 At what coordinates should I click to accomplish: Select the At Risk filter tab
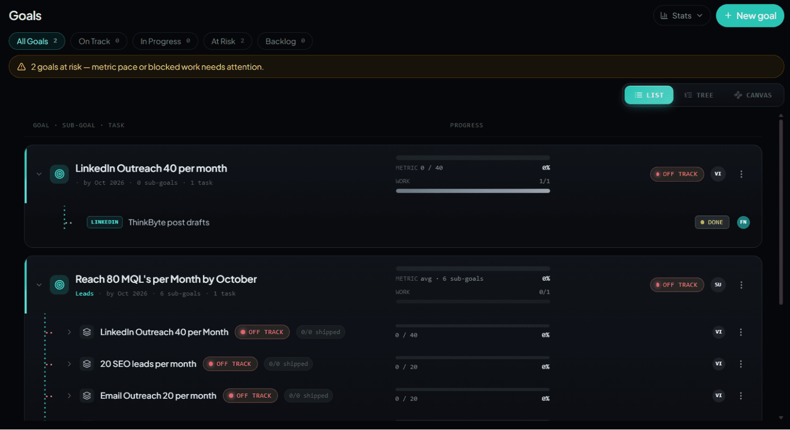point(228,41)
